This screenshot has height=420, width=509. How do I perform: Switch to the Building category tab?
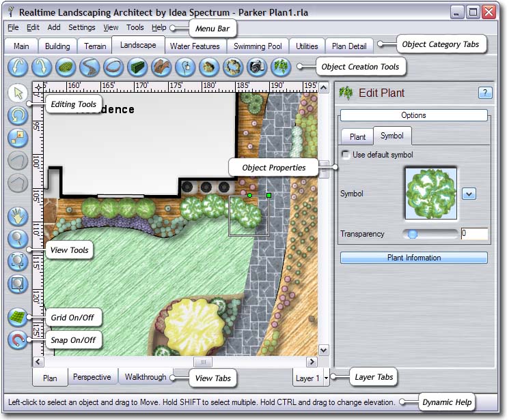point(57,46)
